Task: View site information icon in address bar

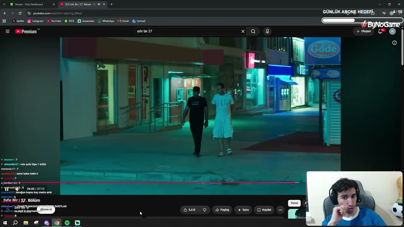Action: point(29,13)
